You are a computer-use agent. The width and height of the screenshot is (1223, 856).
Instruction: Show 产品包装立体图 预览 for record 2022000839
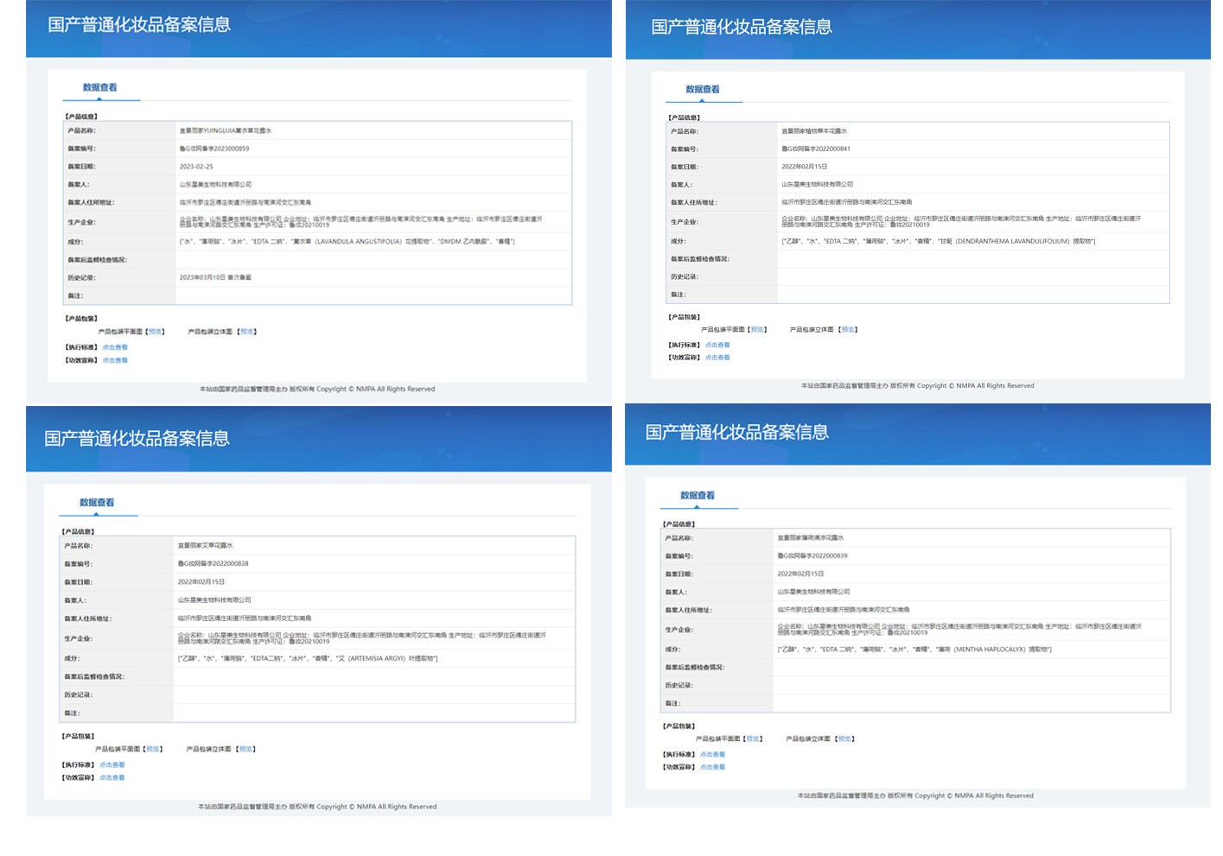coord(845,739)
